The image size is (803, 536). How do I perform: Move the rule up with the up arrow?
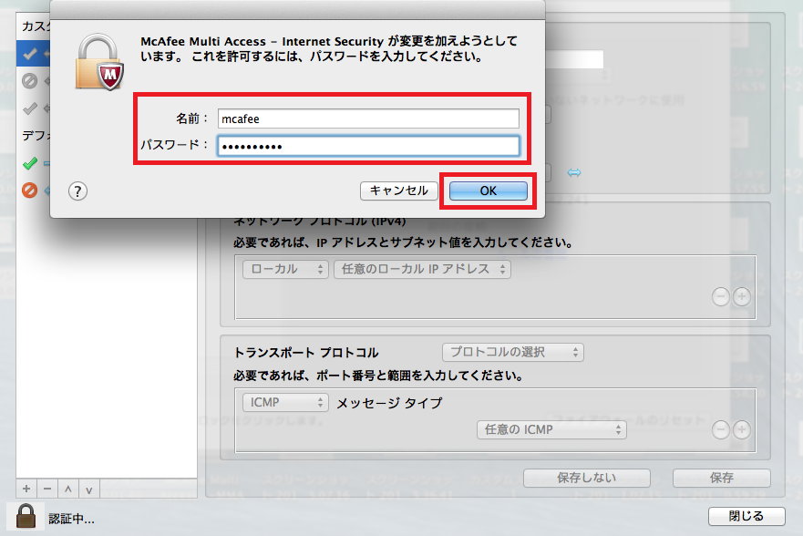(68, 489)
